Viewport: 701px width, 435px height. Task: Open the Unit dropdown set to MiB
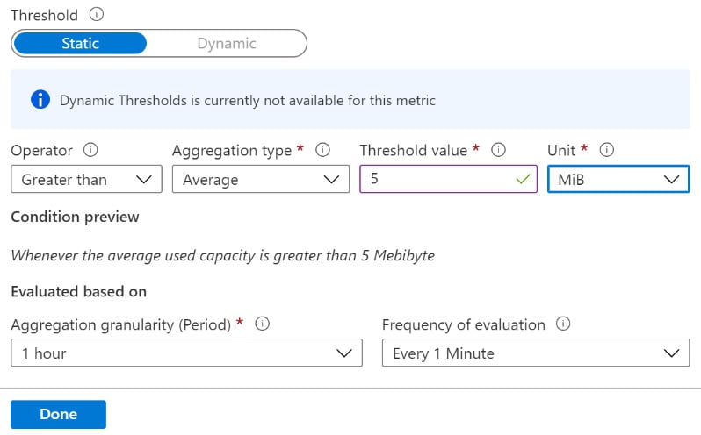pyautogui.click(x=618, y=180)
